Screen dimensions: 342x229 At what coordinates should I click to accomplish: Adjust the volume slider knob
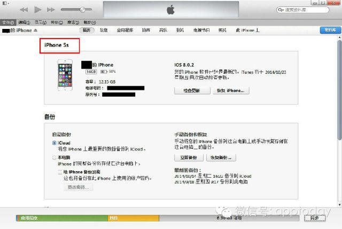tap(83, 10)
